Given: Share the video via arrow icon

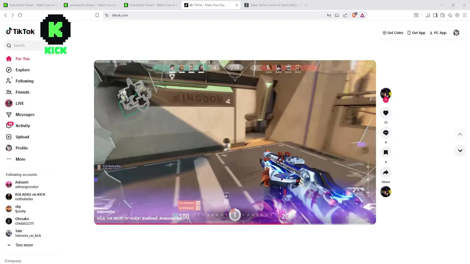Looking at the screenshot, I should coord(386,172).
